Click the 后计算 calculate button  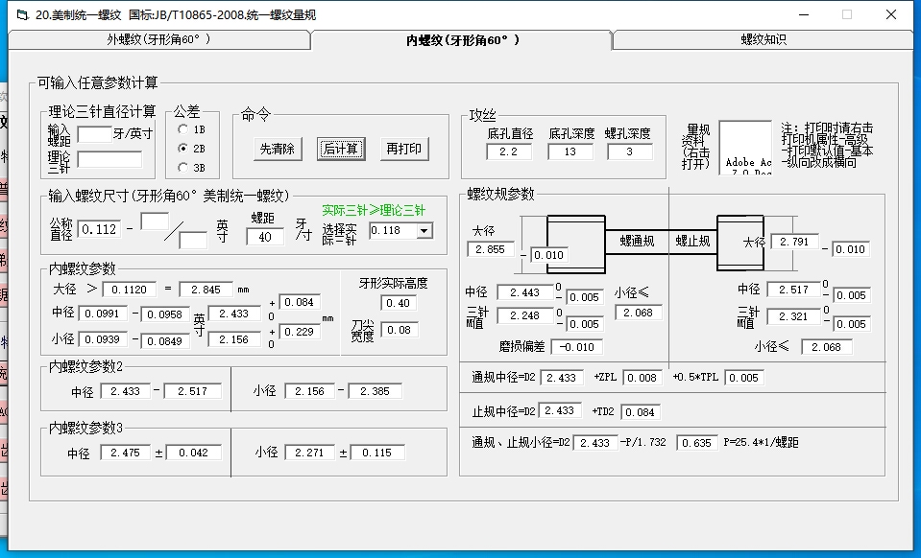pos(340,149)
